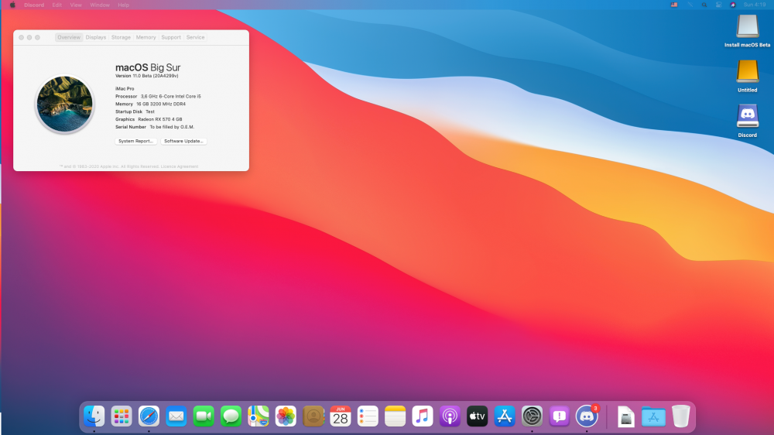Image resolution: width=774 pixels, height=435 pixels.
Task: Click the Big Sur artwork thumbnail
Action: (65, 104)
